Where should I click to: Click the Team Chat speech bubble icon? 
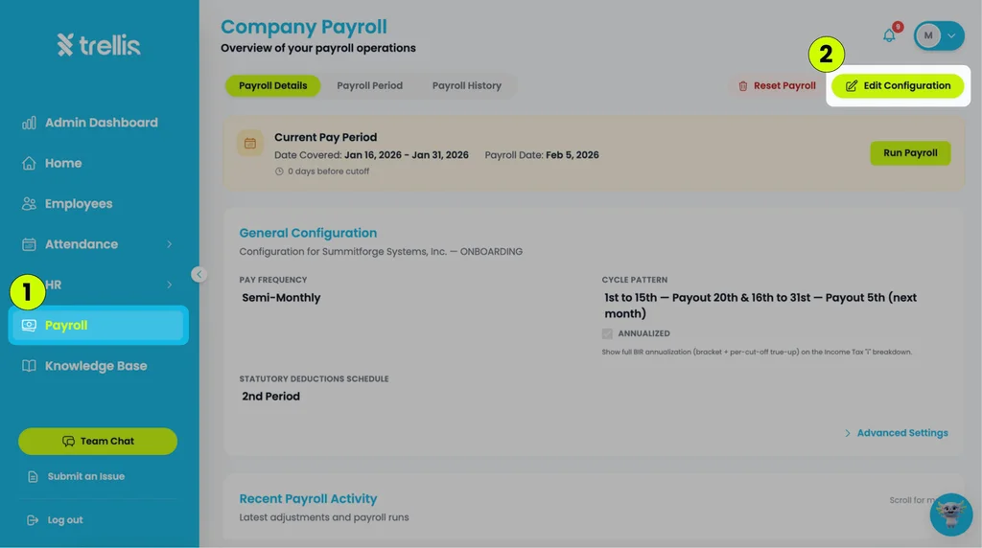point(68,442)
